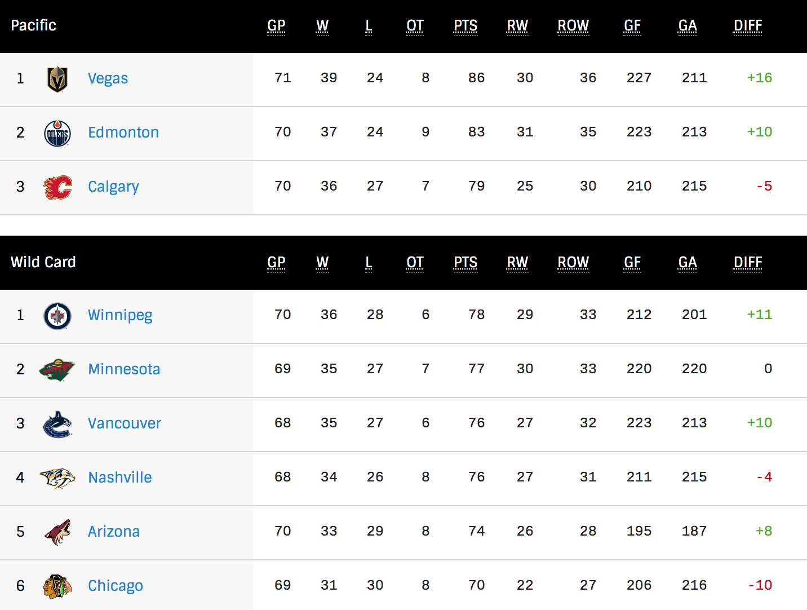Sort Pacific table by DIFF column

[748, 26]
